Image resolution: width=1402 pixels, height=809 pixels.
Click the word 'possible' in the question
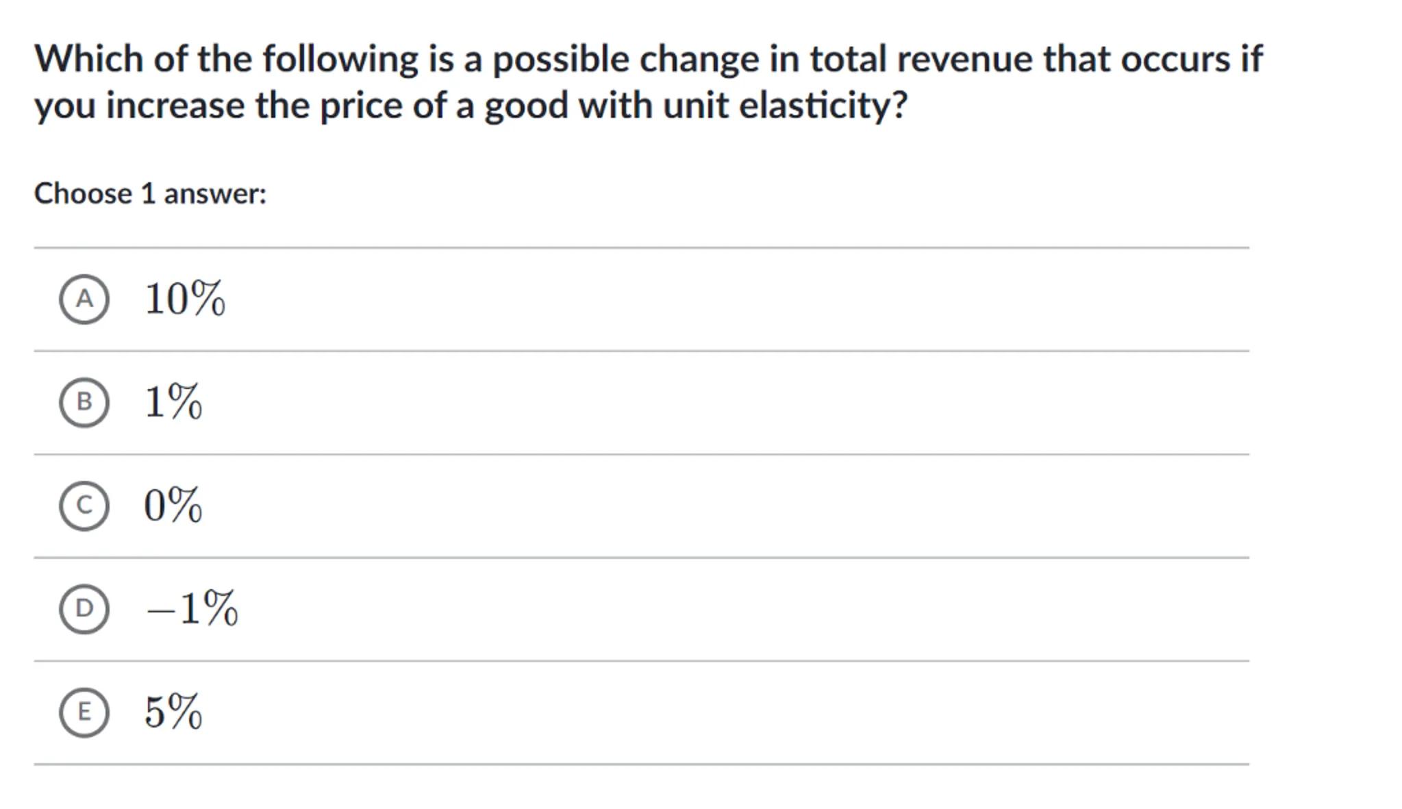[560, 59]
